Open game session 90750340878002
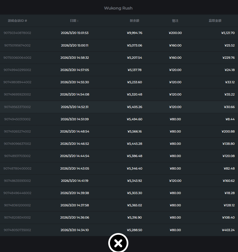 click(x=17, y=33)
